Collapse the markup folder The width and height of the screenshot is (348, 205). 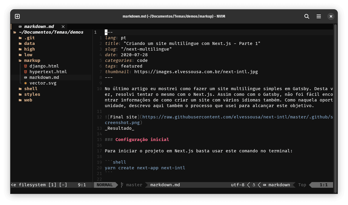(x=32, y=60)
